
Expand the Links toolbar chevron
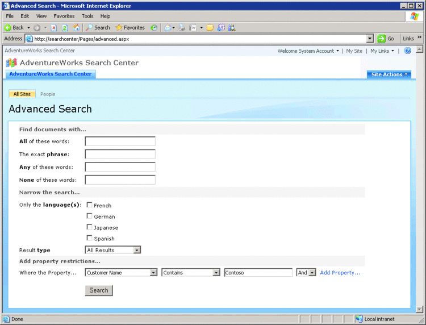[419, 37]
